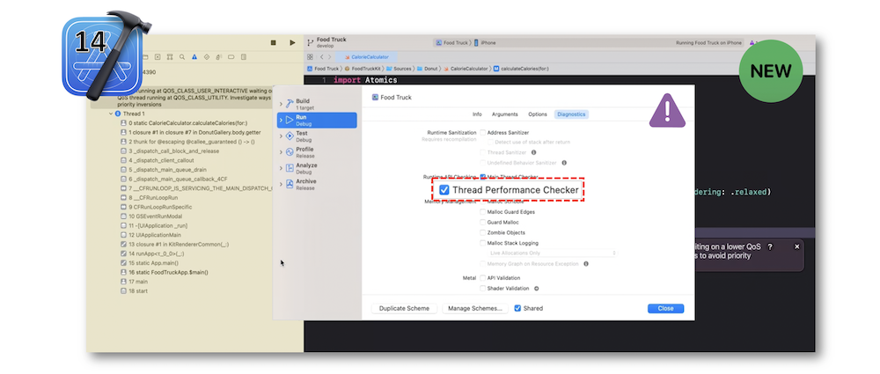
Task: Click arrow icon next to Shader Validation
Action: point(536,289)
